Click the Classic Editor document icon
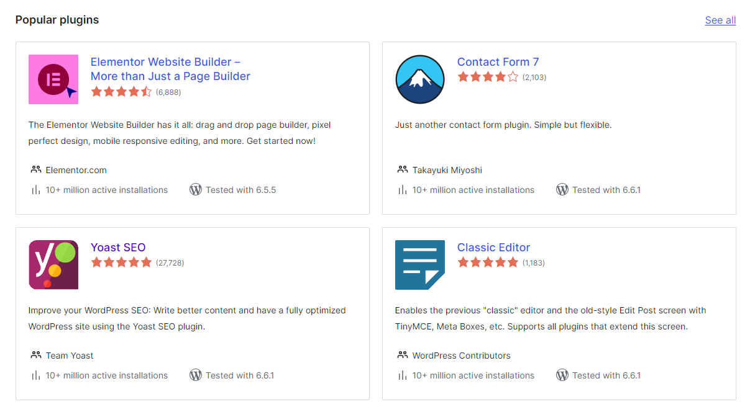 [x=420, y=265]
